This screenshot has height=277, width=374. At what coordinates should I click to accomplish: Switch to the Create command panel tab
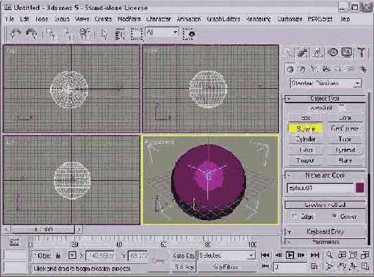(x=290, y=53)
